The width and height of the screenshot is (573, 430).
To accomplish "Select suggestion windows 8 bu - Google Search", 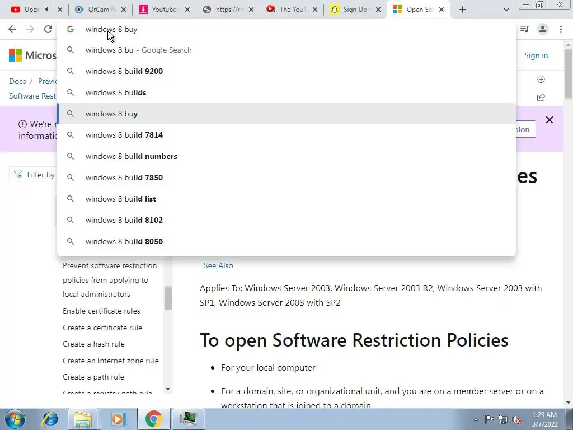I will pos(286,50).
